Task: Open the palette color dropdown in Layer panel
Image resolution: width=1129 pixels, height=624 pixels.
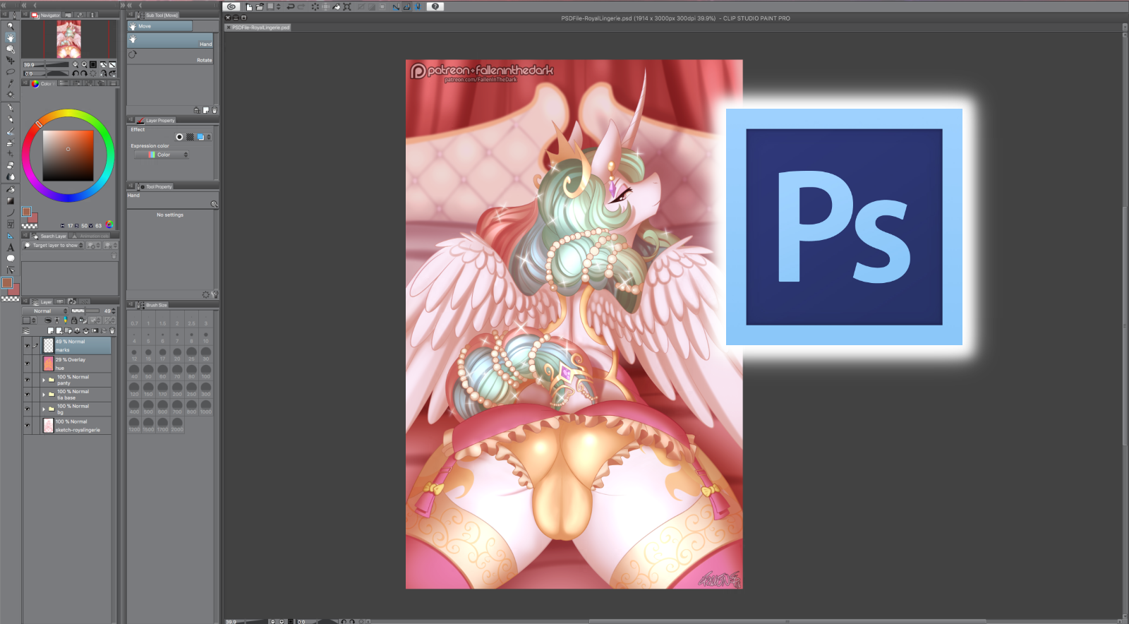Action: [29, 320]
